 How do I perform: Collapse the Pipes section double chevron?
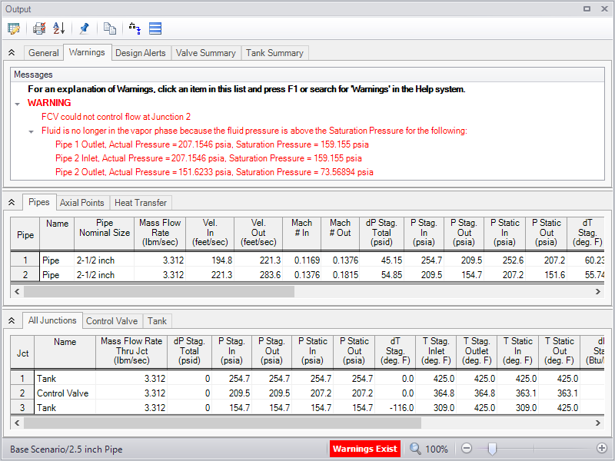(12, 202)
